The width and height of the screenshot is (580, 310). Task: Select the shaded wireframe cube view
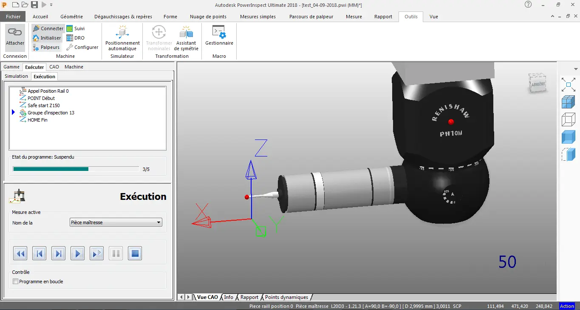click(x=569, y=102)
